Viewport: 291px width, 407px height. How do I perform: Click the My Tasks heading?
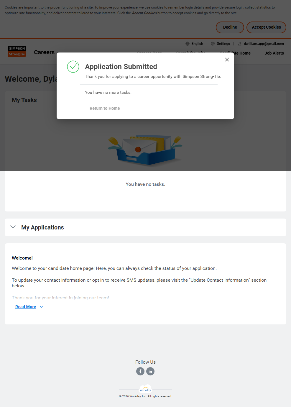pyautogui.click(x=24, y=100)
